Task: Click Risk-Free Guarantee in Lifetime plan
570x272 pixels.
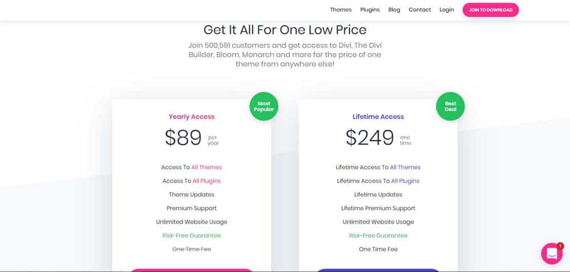Action: click(378, 236)
